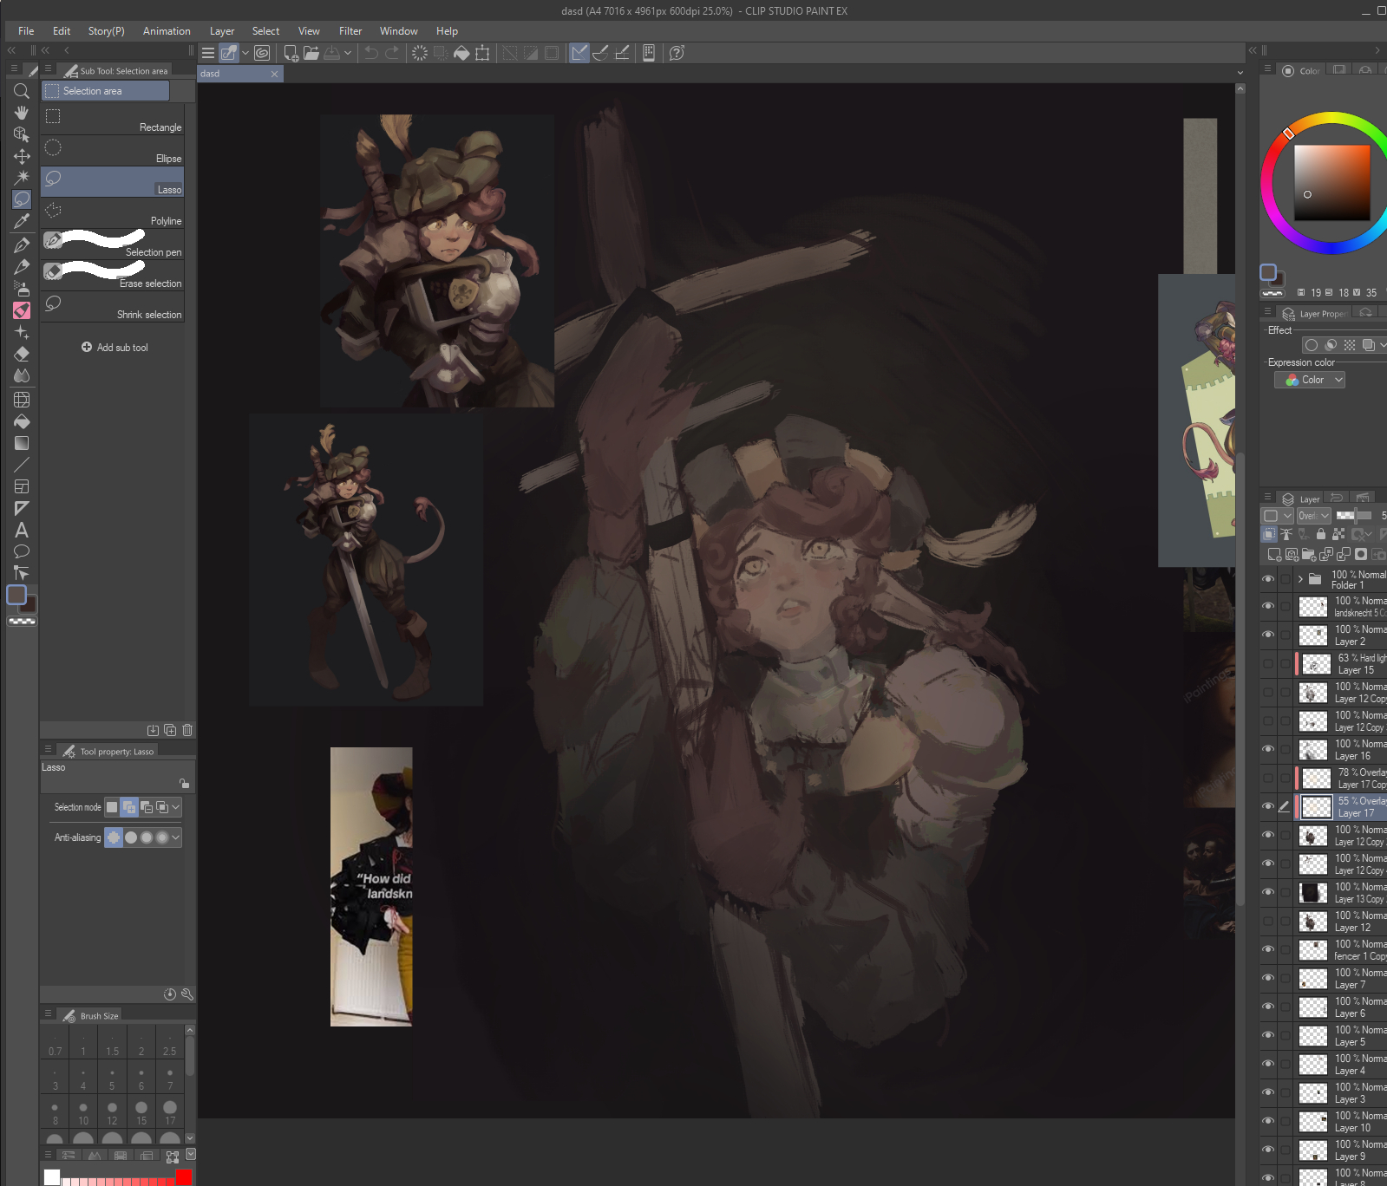Click Lock layer padlock icon
This screenshot has height=1186, width=1387.
point(1321,535)
